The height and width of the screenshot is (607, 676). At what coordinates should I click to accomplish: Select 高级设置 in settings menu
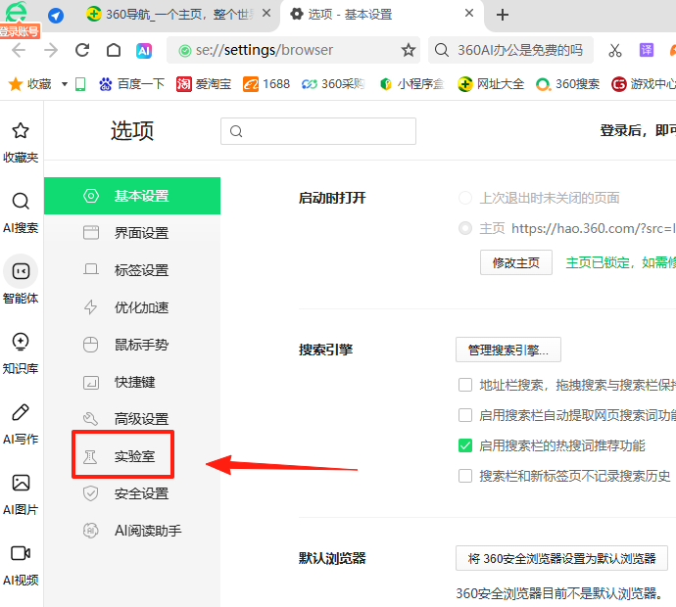tap(132, 419)
